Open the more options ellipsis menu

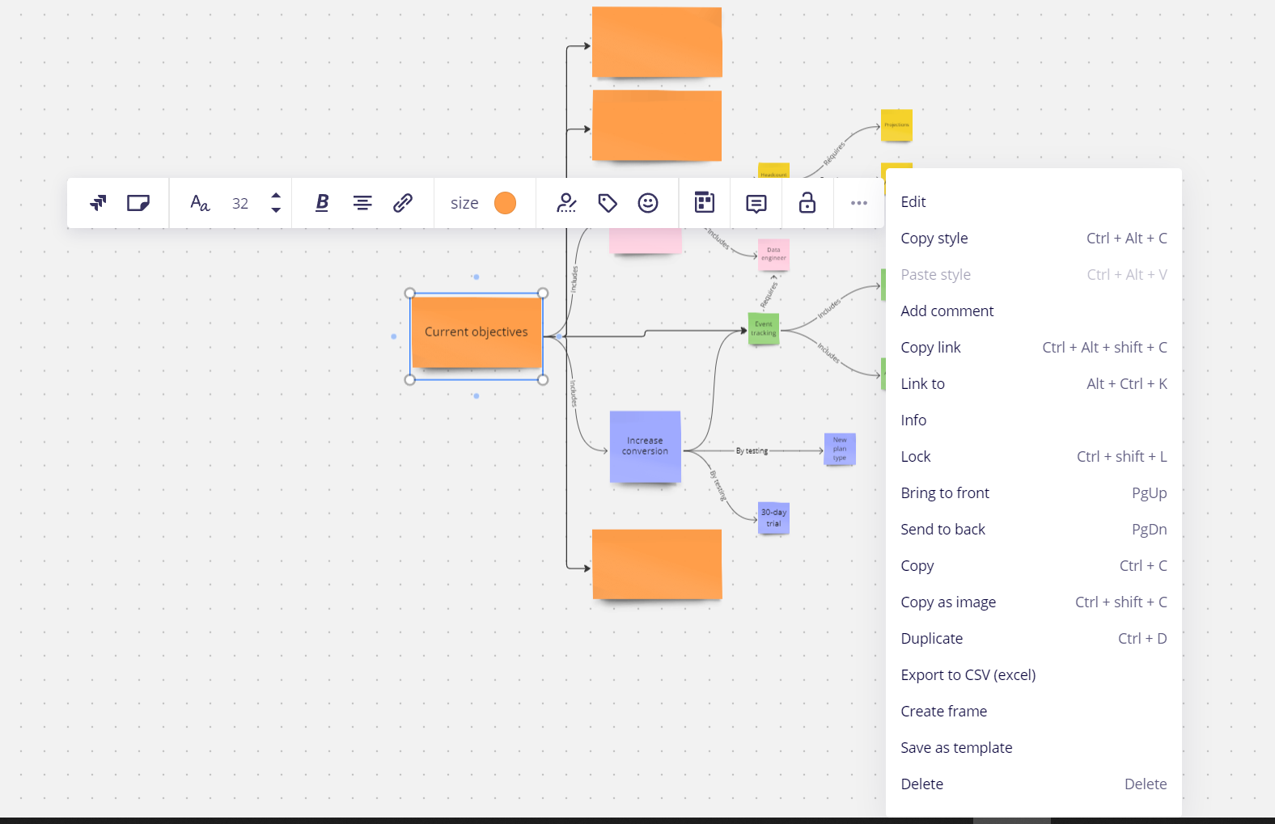coord(859,203)
